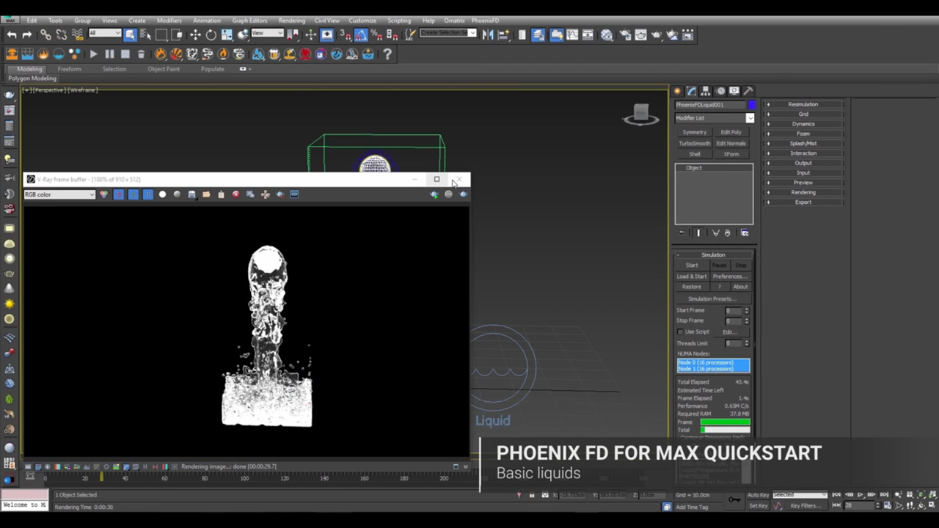Select the Select and Link chain icon
The image size is (939, 528).
pyautogui.click(x=45, y=34)
